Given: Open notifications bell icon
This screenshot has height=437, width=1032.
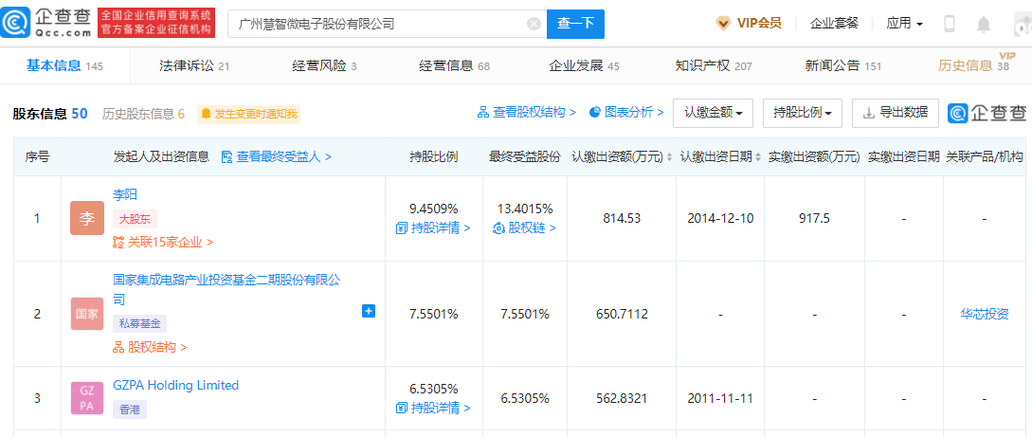Looking at the screenshot, I should pyautogui.click(x=984, y=25).
